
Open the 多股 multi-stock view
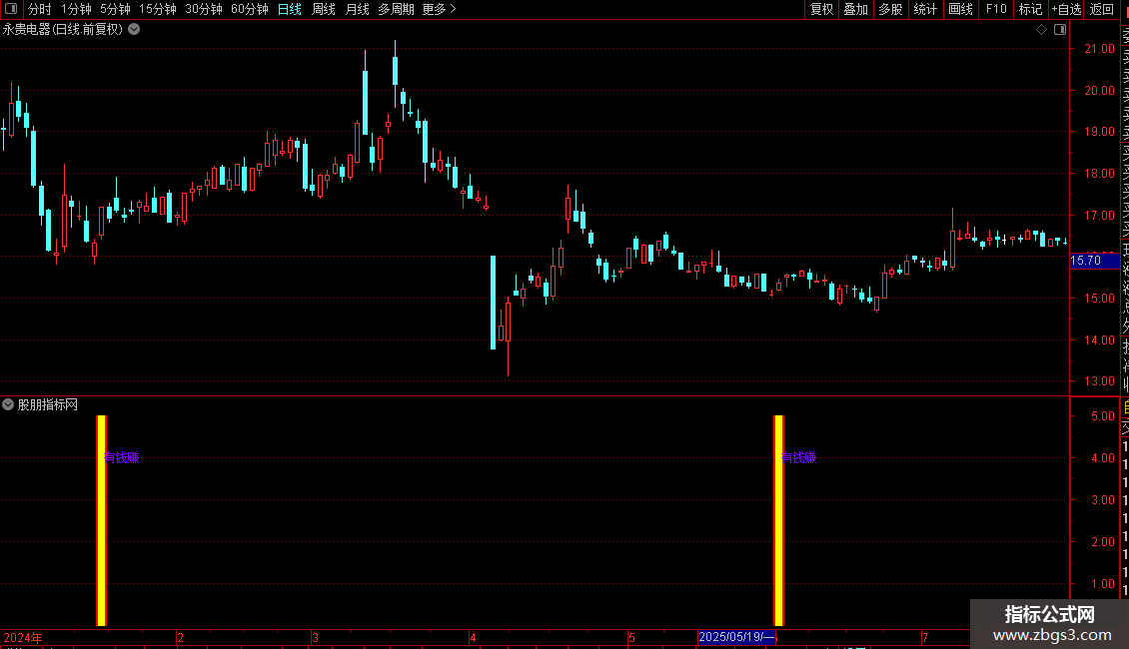coord(890,9)
